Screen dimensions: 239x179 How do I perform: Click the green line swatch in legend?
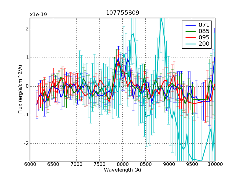point(190,31)
